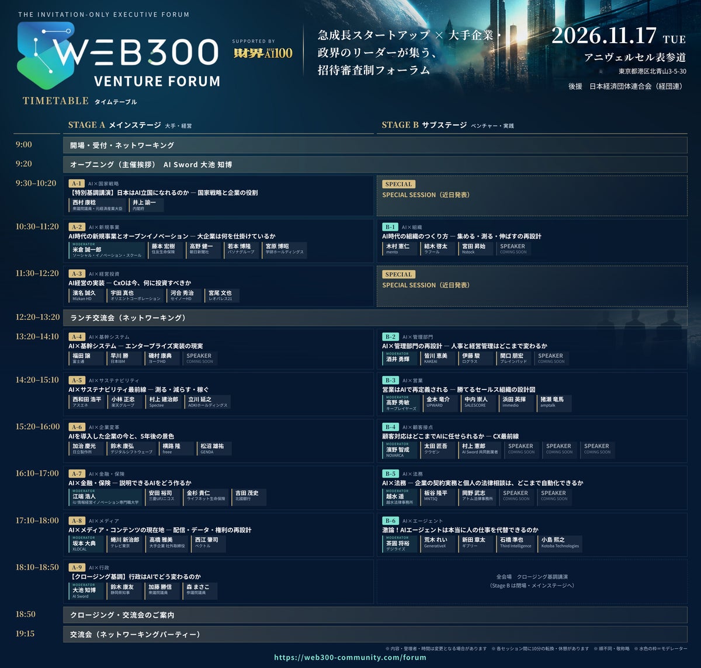The height and width of the screenshot is (668, 701).
Task: Click the SPECIAL badge in the 11:30 slot
Action: click(x=399, y=274)
